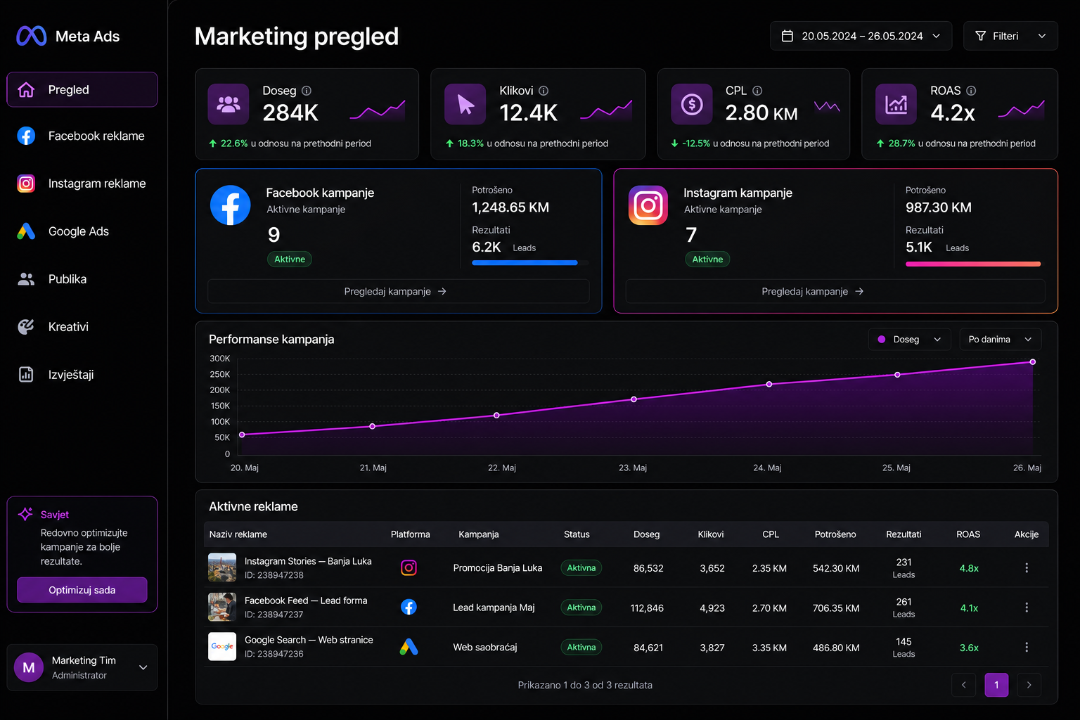Click the previous page arrow
Image resolution: width=1080 pixels, height=720 pixels.
(964, 685)
